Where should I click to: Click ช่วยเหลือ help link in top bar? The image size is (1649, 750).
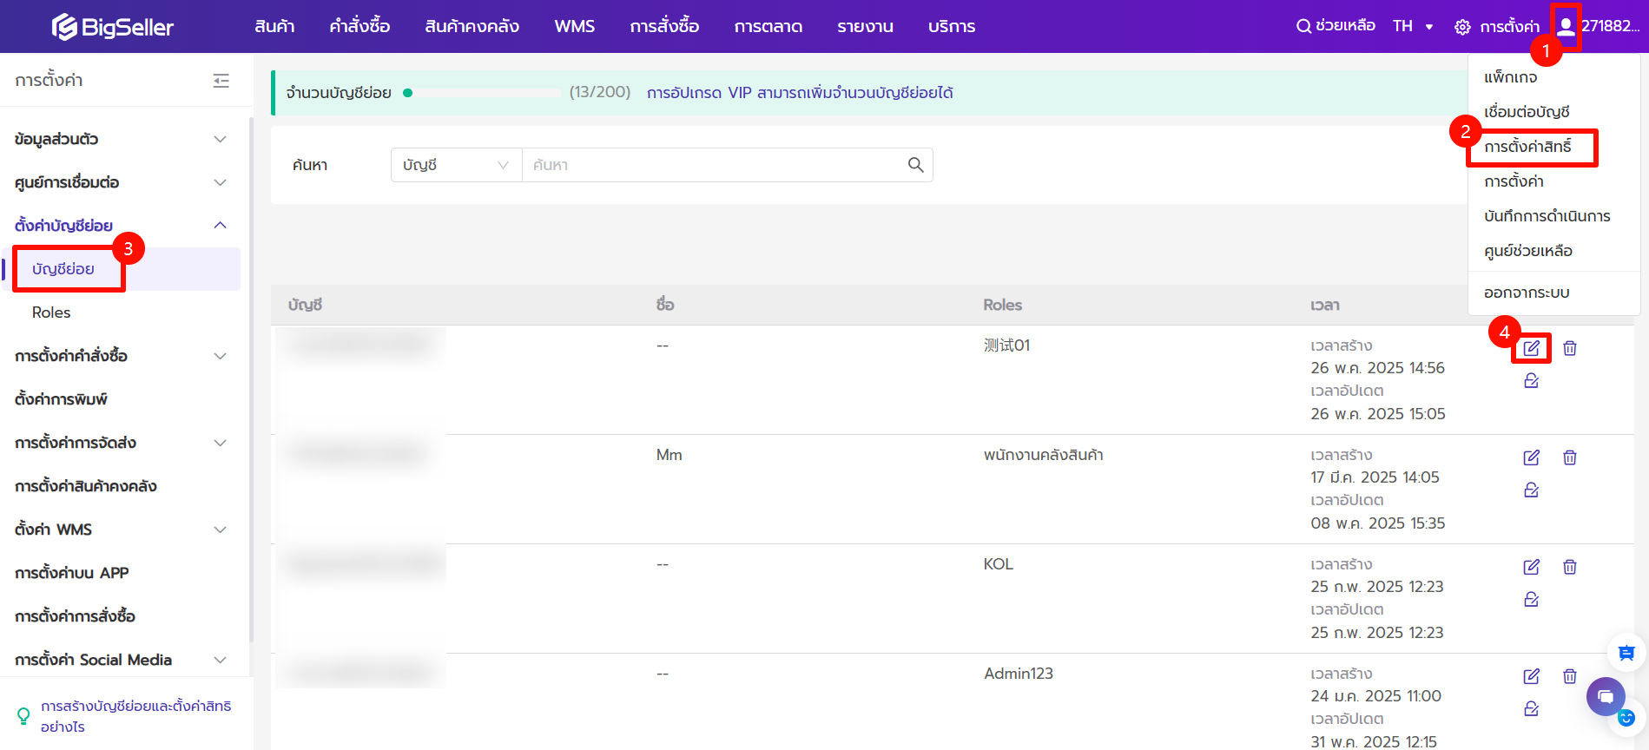click(1345, 26)
